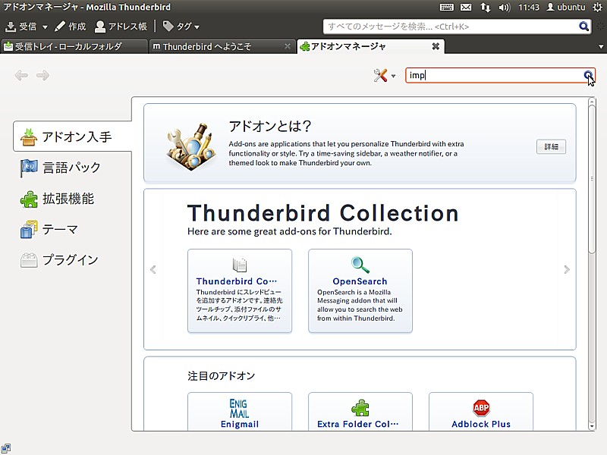Click the Thunderbird Collection heading
The width and height of the screenshot is (607, 455).
coord(323,213)
